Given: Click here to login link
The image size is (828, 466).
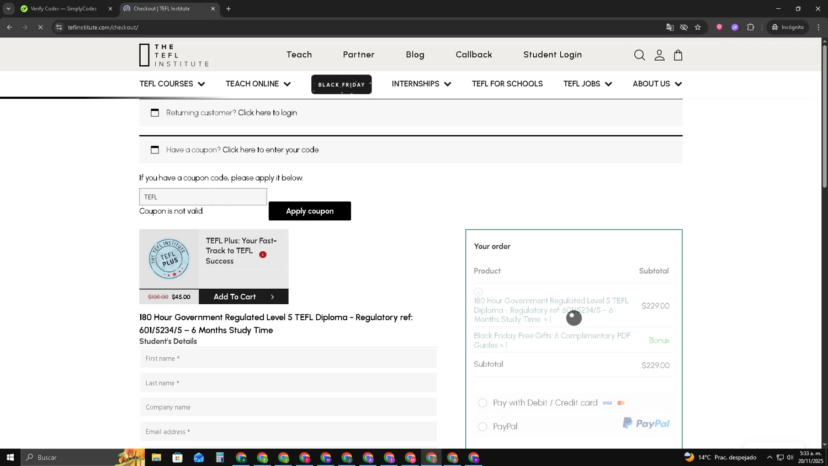Looking at the screenshot, I should 267,113.
